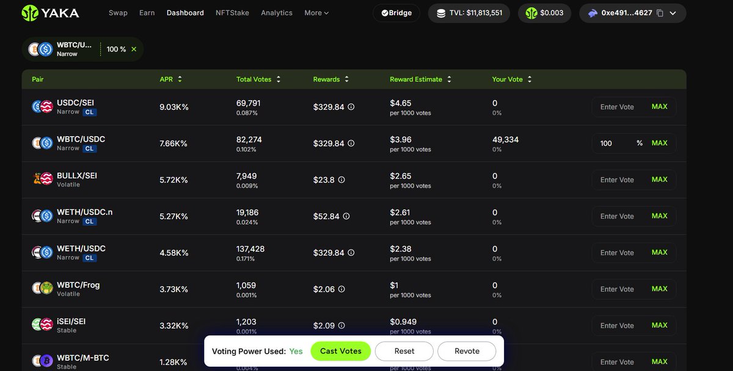733x371 pixels.
Task: Click the $0.003 token price
Action: click(553, 13)
